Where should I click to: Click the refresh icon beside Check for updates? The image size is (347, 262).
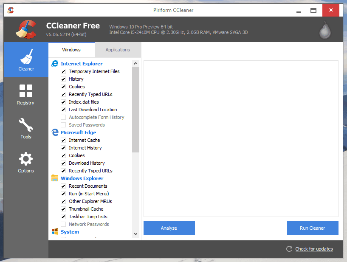click(289, 249)
